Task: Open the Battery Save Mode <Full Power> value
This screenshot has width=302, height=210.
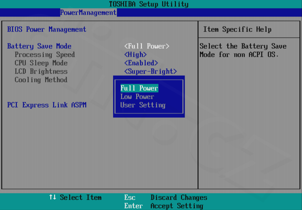Action: point(147,46)
